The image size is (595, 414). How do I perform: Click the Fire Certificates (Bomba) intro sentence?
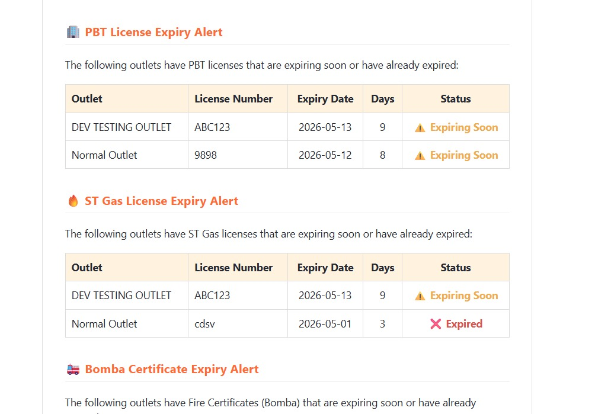point(271,407)
